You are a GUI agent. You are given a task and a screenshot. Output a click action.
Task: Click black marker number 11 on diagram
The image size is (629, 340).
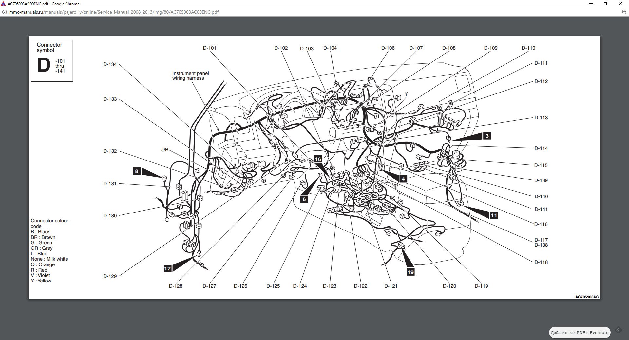pyautogui.click(x=493, y=215)
